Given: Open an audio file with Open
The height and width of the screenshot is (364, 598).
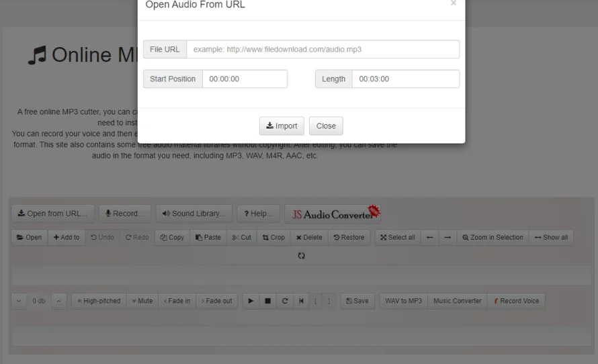Looking at the screenshot, I should click(30, 238).
